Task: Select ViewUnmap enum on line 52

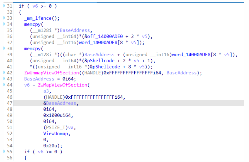Action: (56, 134)
